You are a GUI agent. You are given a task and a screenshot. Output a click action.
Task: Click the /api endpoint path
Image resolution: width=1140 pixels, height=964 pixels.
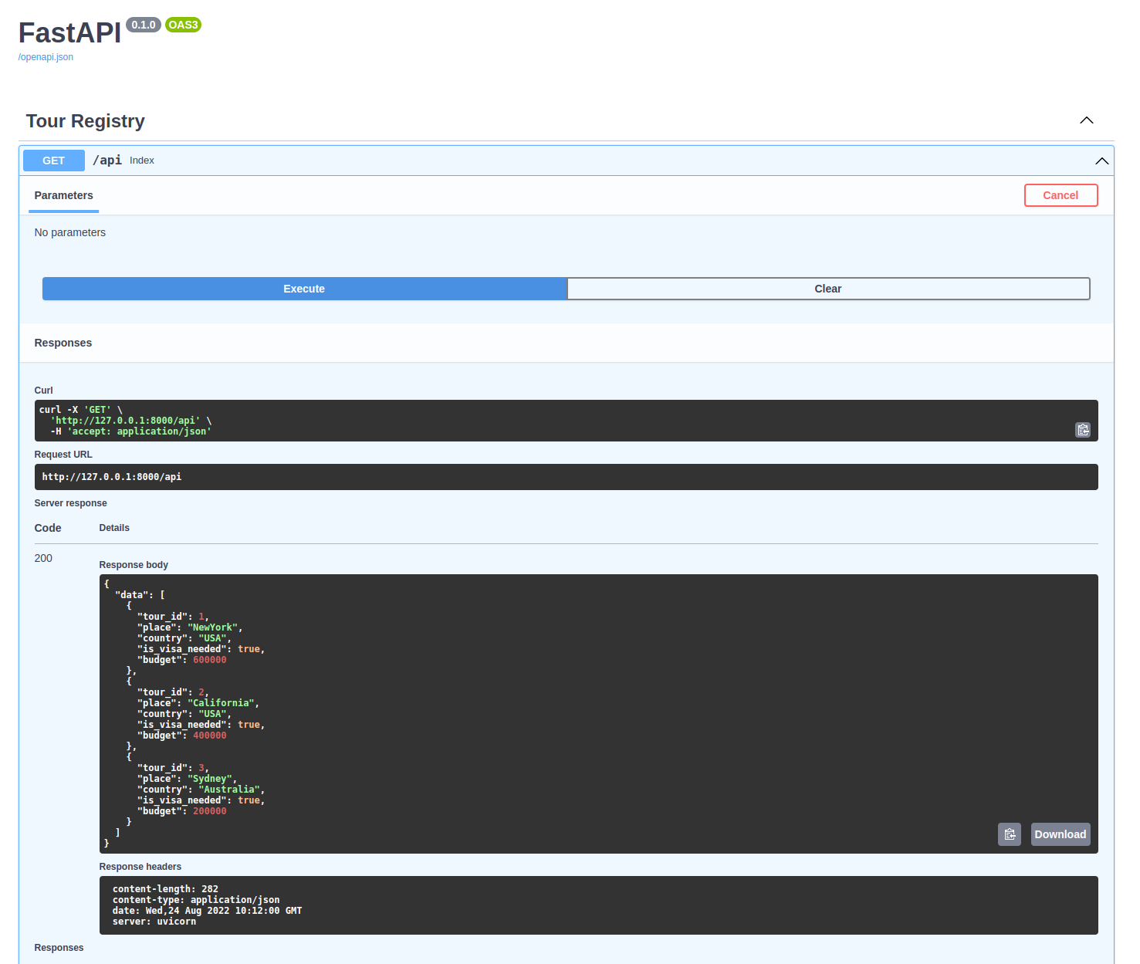pos(107,160)
